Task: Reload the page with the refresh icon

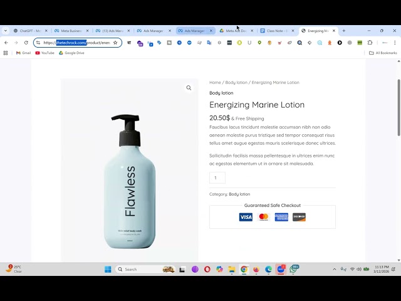Action: pyautogui.click(x=26, y=43)
